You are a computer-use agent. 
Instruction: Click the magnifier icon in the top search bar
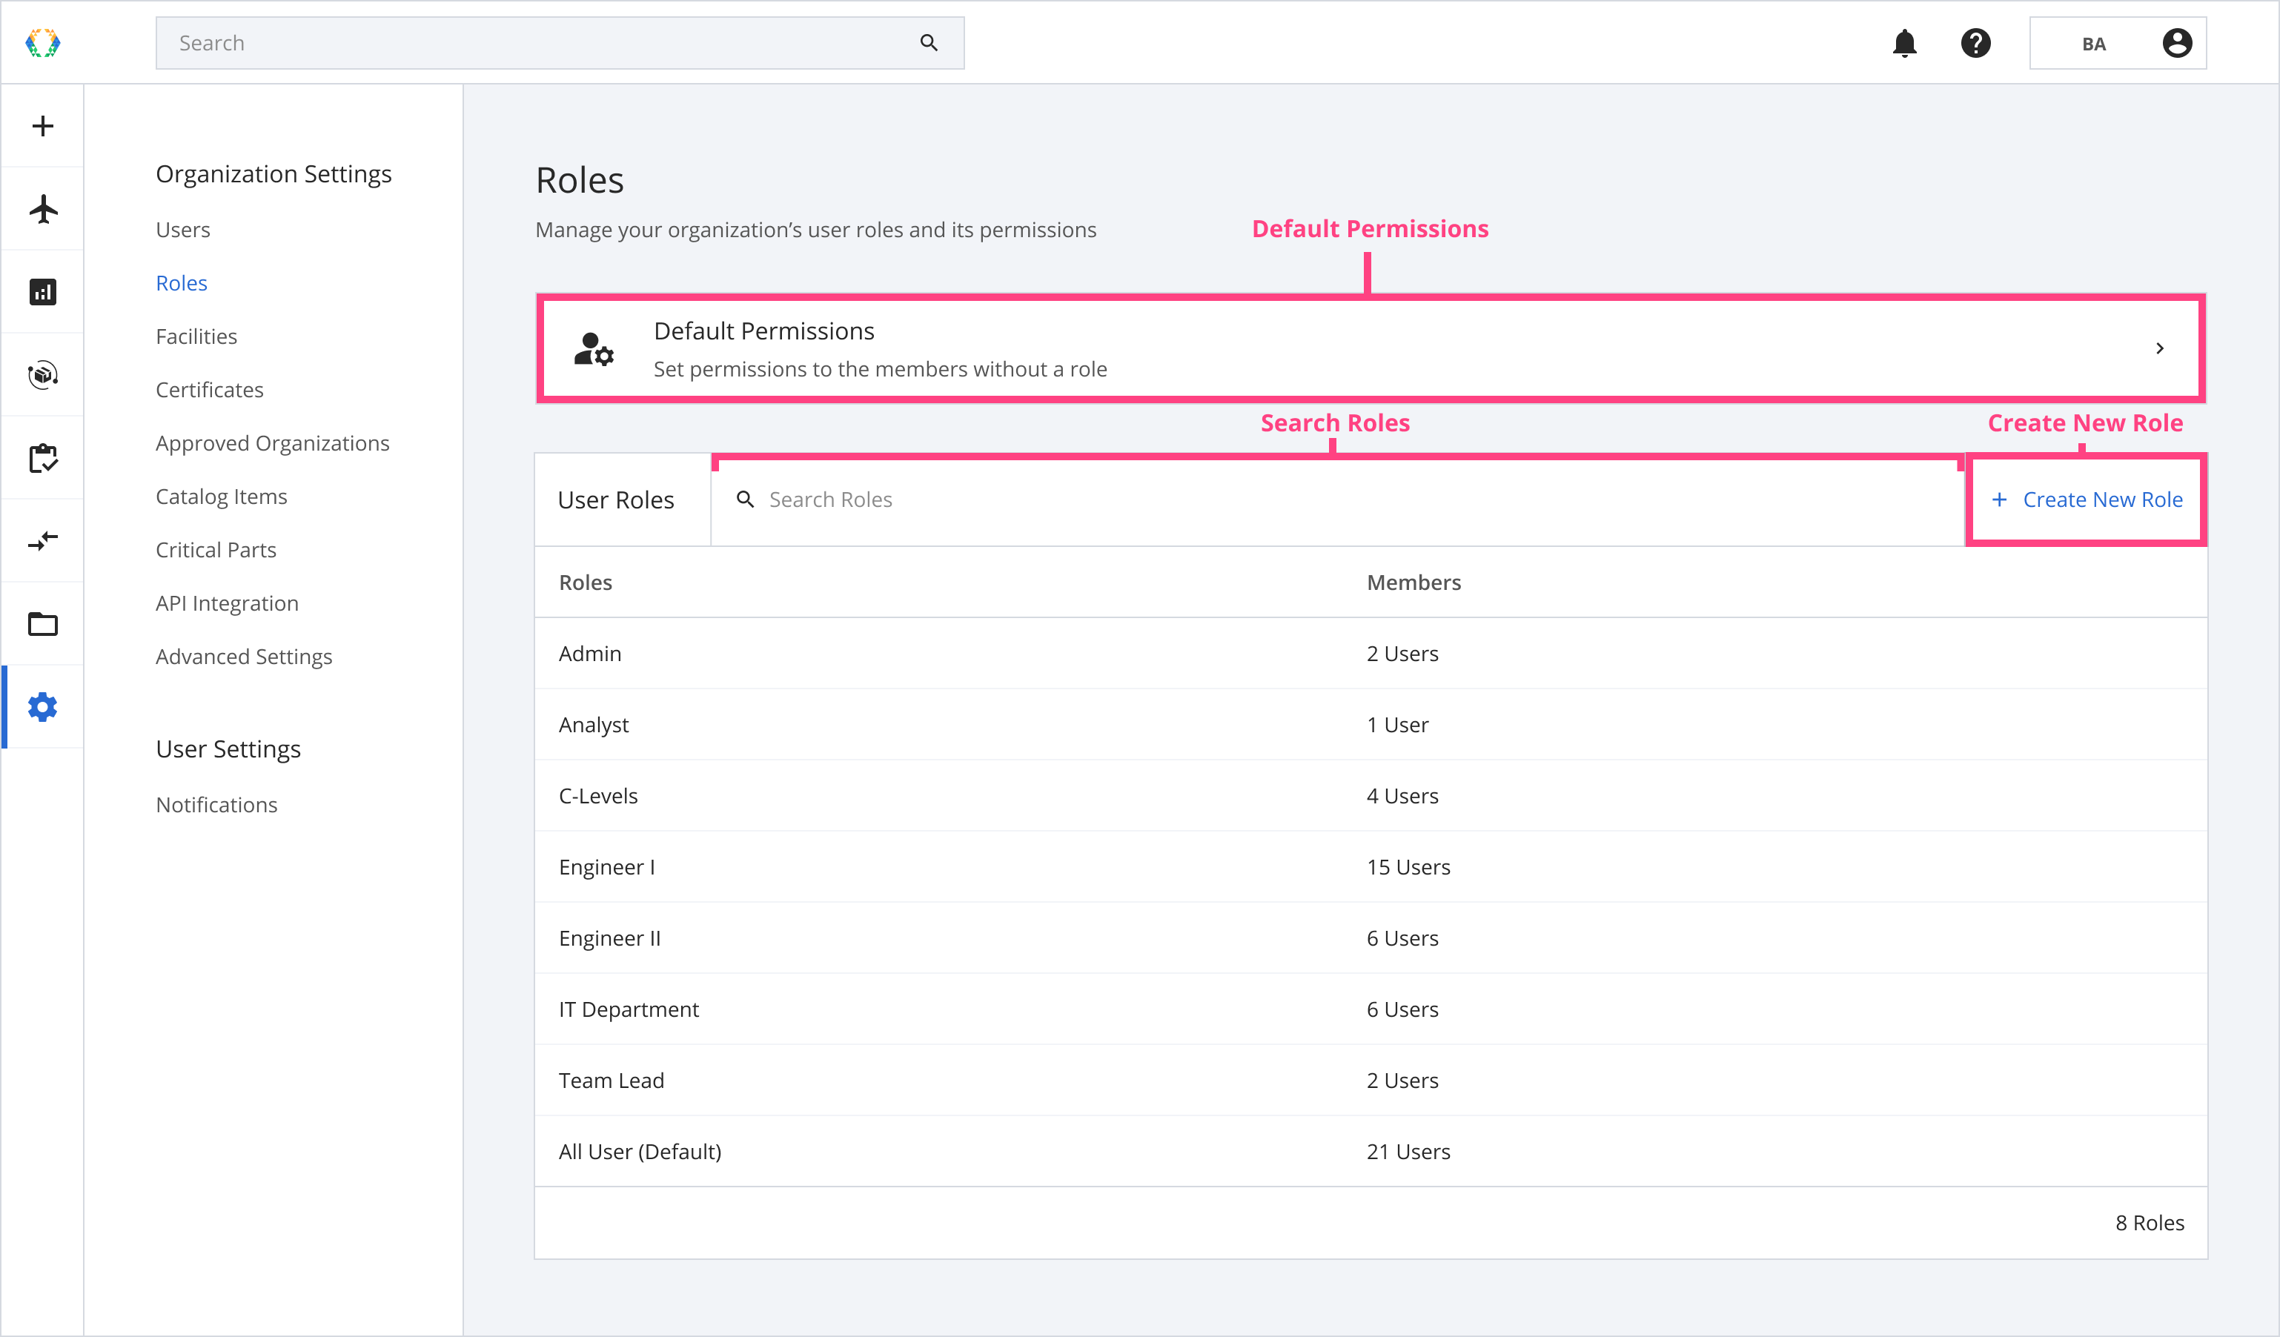[928, 42]
